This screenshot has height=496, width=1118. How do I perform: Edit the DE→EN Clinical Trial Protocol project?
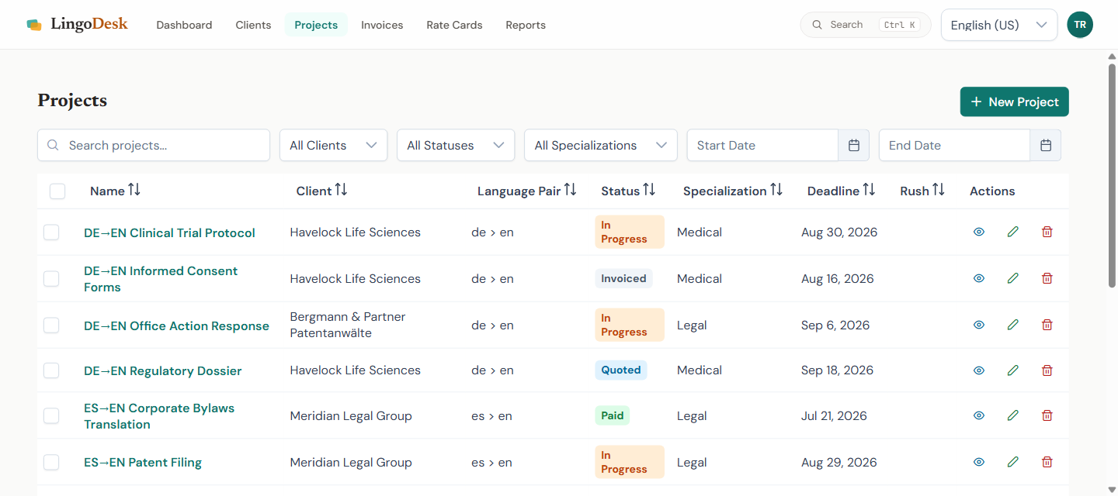pos(1012,232)
